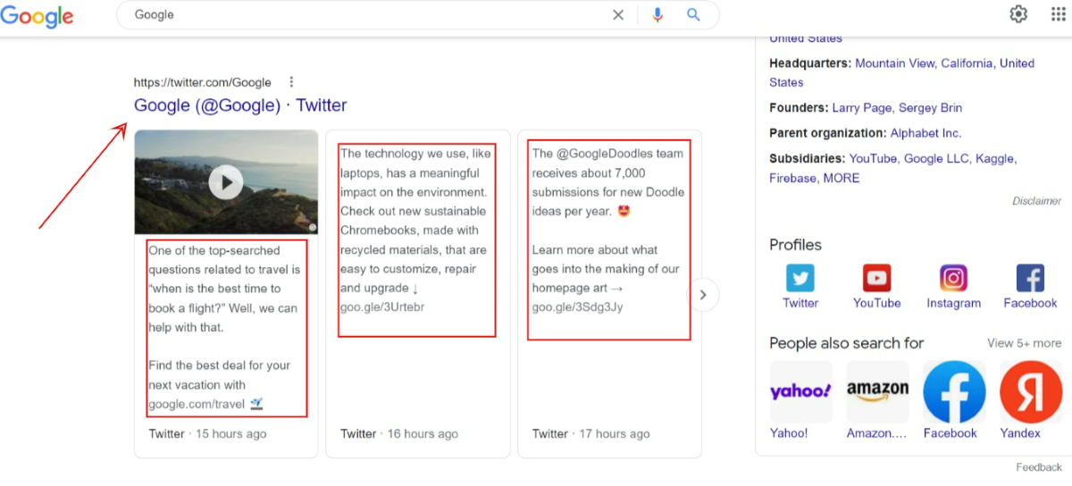
Task: Open Instagram label under Profiles
Action: pos(954,303)
